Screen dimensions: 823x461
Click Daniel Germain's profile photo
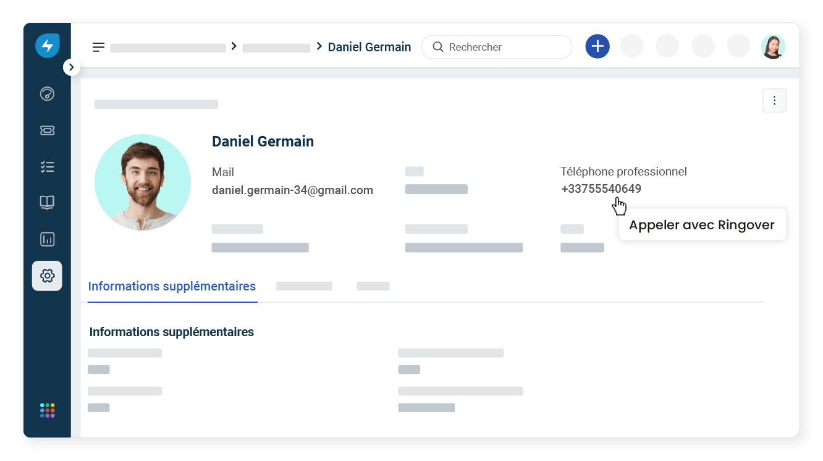(x=143, y=182)
